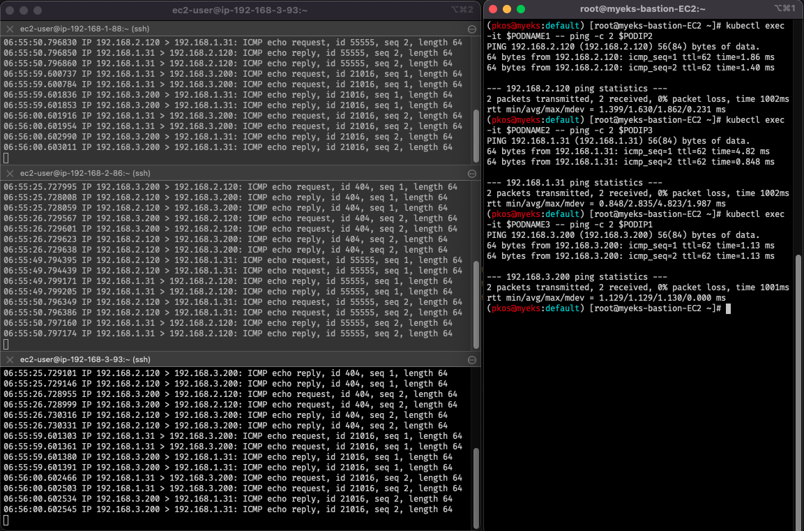Click the log line timestamped 06:55:59.601303
Screen dimensions: 804x531
click(x=233, y=436)
